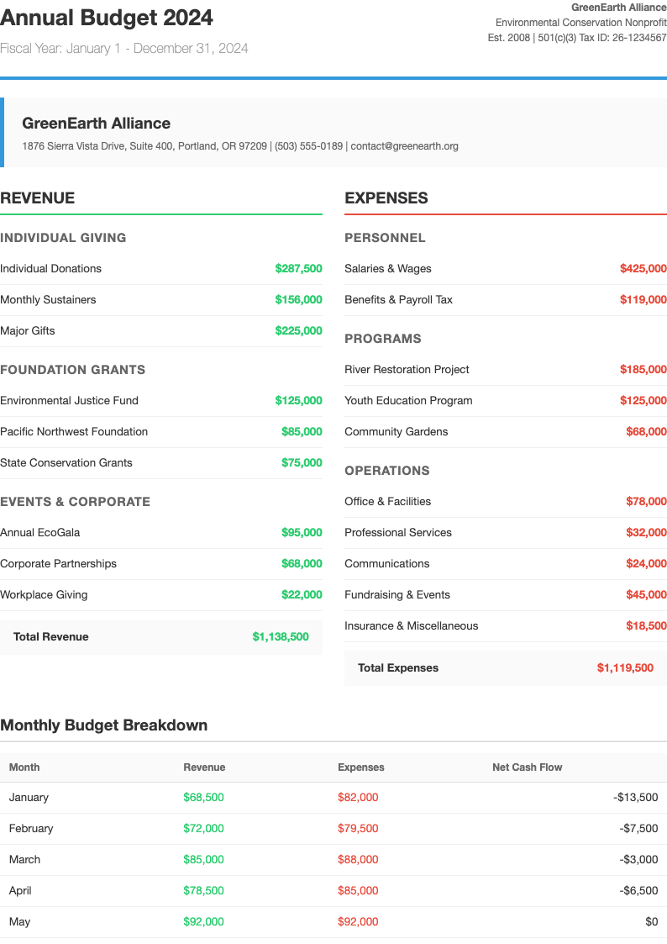Screen dimensions: 667x944
Task: Select May net cash flow $0
Action: [x=652, y=922]
